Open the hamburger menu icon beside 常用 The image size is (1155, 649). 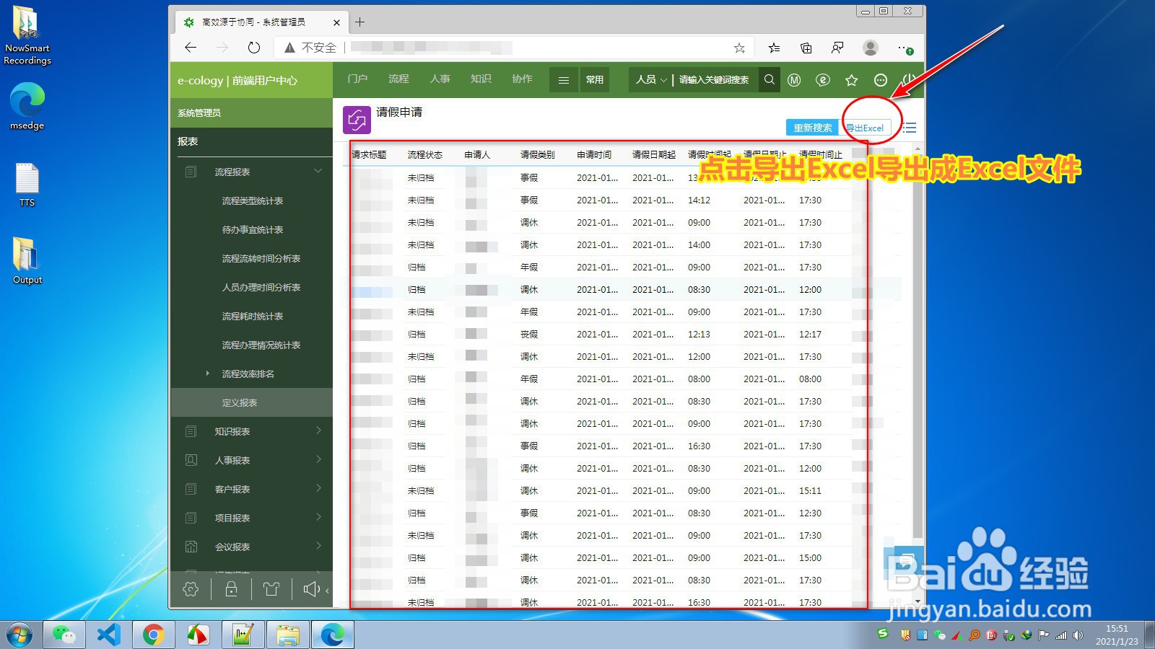(x=564, y=80)
